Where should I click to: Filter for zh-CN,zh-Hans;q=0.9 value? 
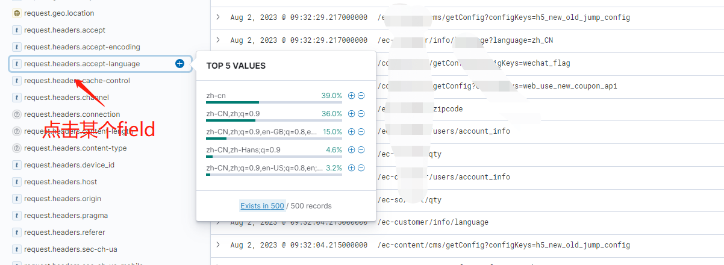pos(352,150)
